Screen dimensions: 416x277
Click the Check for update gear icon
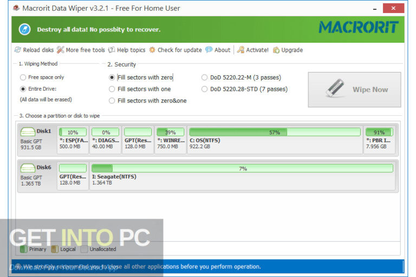tap(152, 50)
